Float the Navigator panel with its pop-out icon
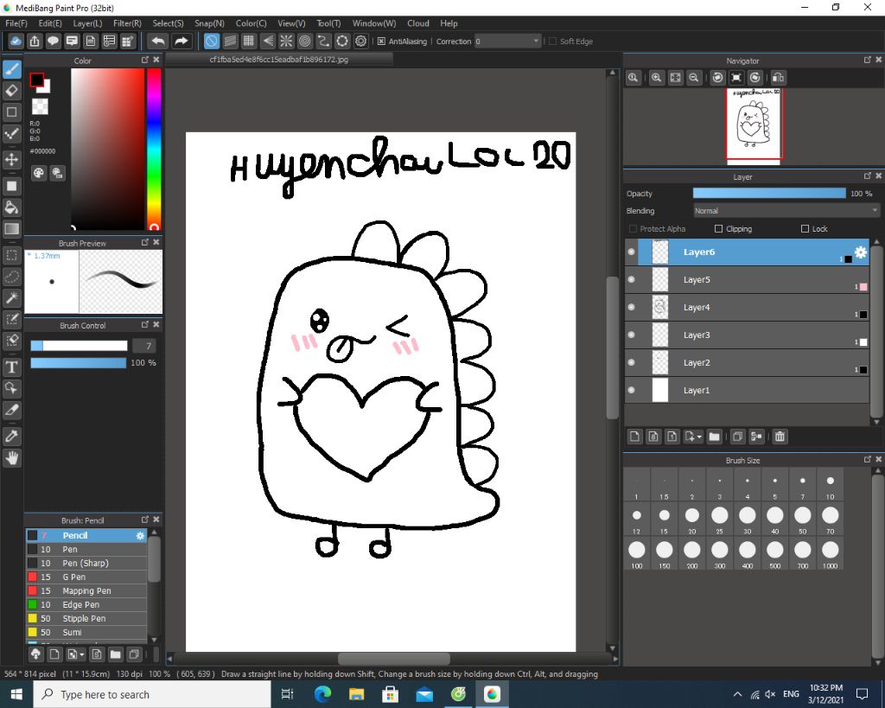Image resolution: width=885 pixels, height=708 pixels. click(x=868, y=60)
